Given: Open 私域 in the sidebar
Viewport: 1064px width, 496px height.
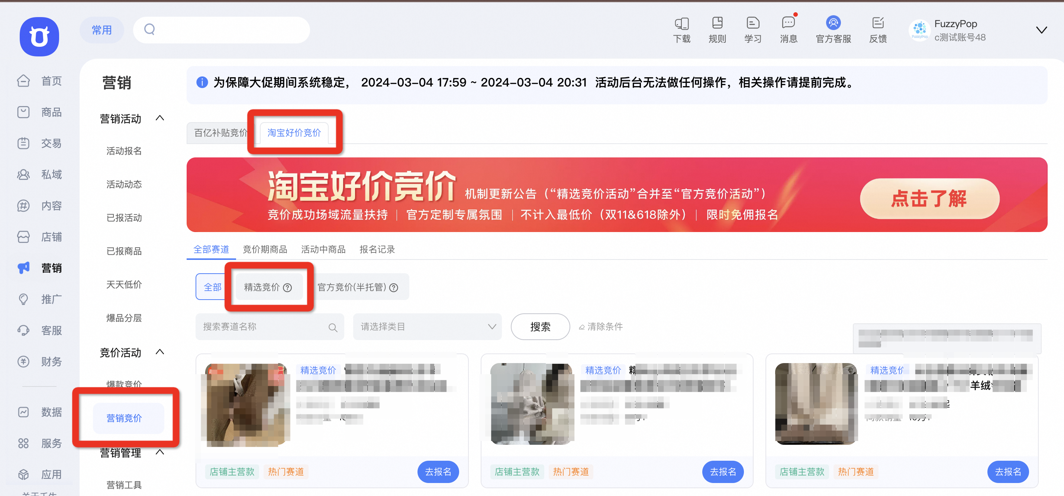Looking at the screenshot, I should point(40,174).
